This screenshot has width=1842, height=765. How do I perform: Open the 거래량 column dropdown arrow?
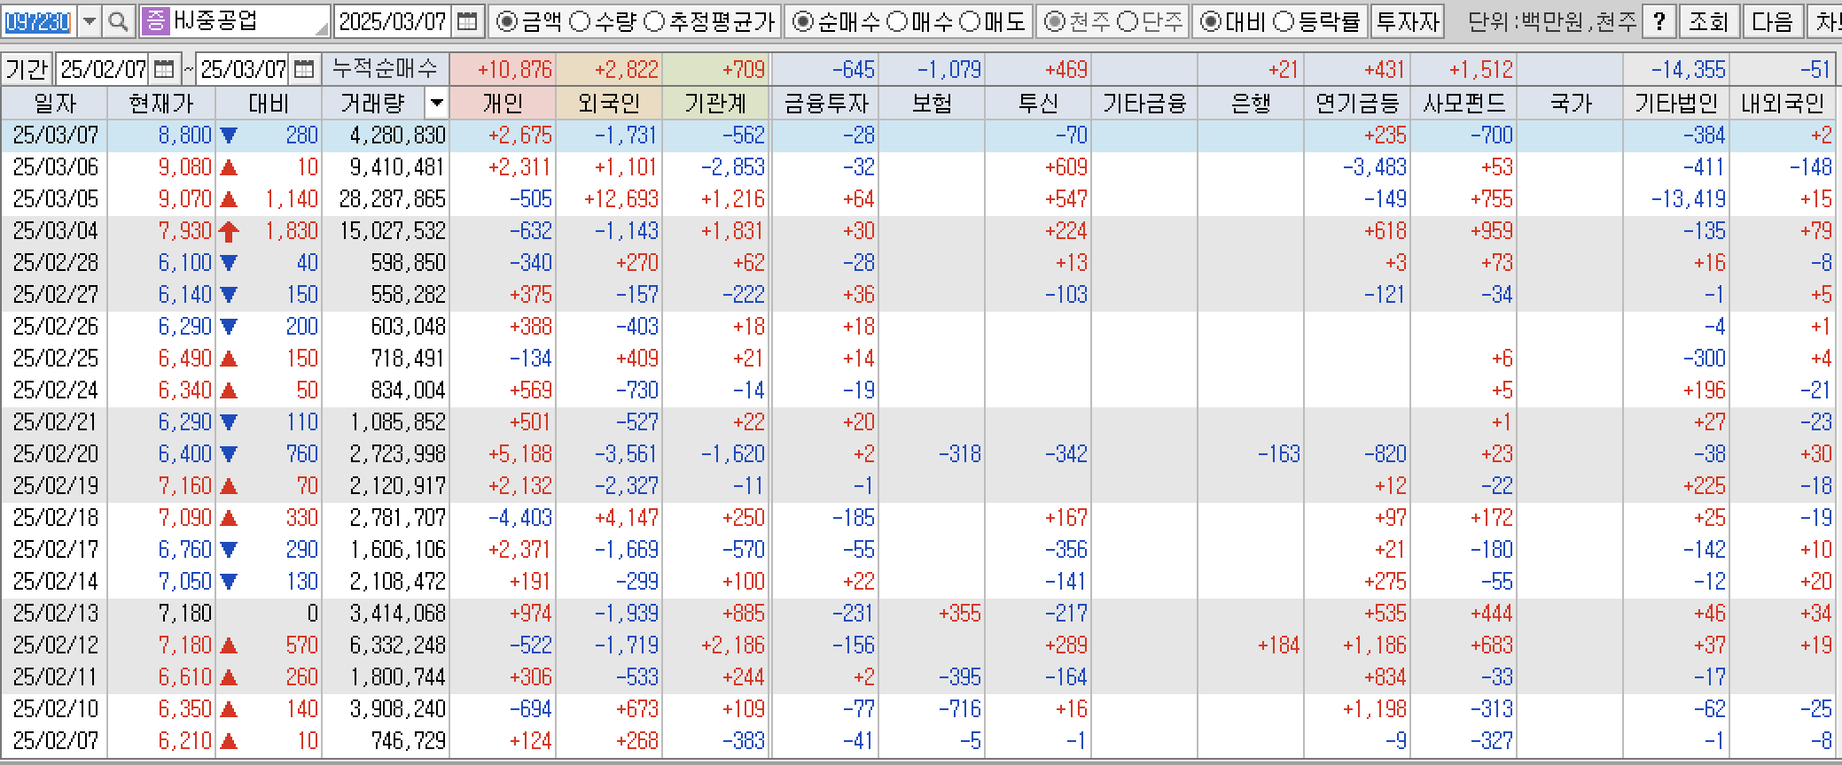tap(436, 104)
